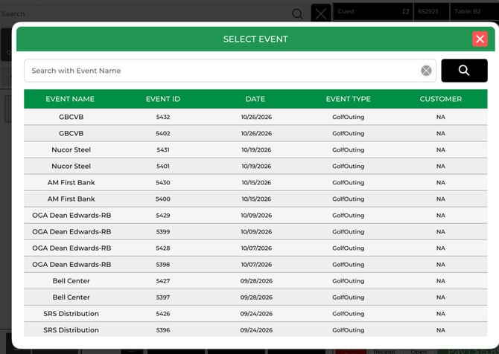Sort by Event ID column header
This screenshot has height=354, width=499.
(162, 99)
